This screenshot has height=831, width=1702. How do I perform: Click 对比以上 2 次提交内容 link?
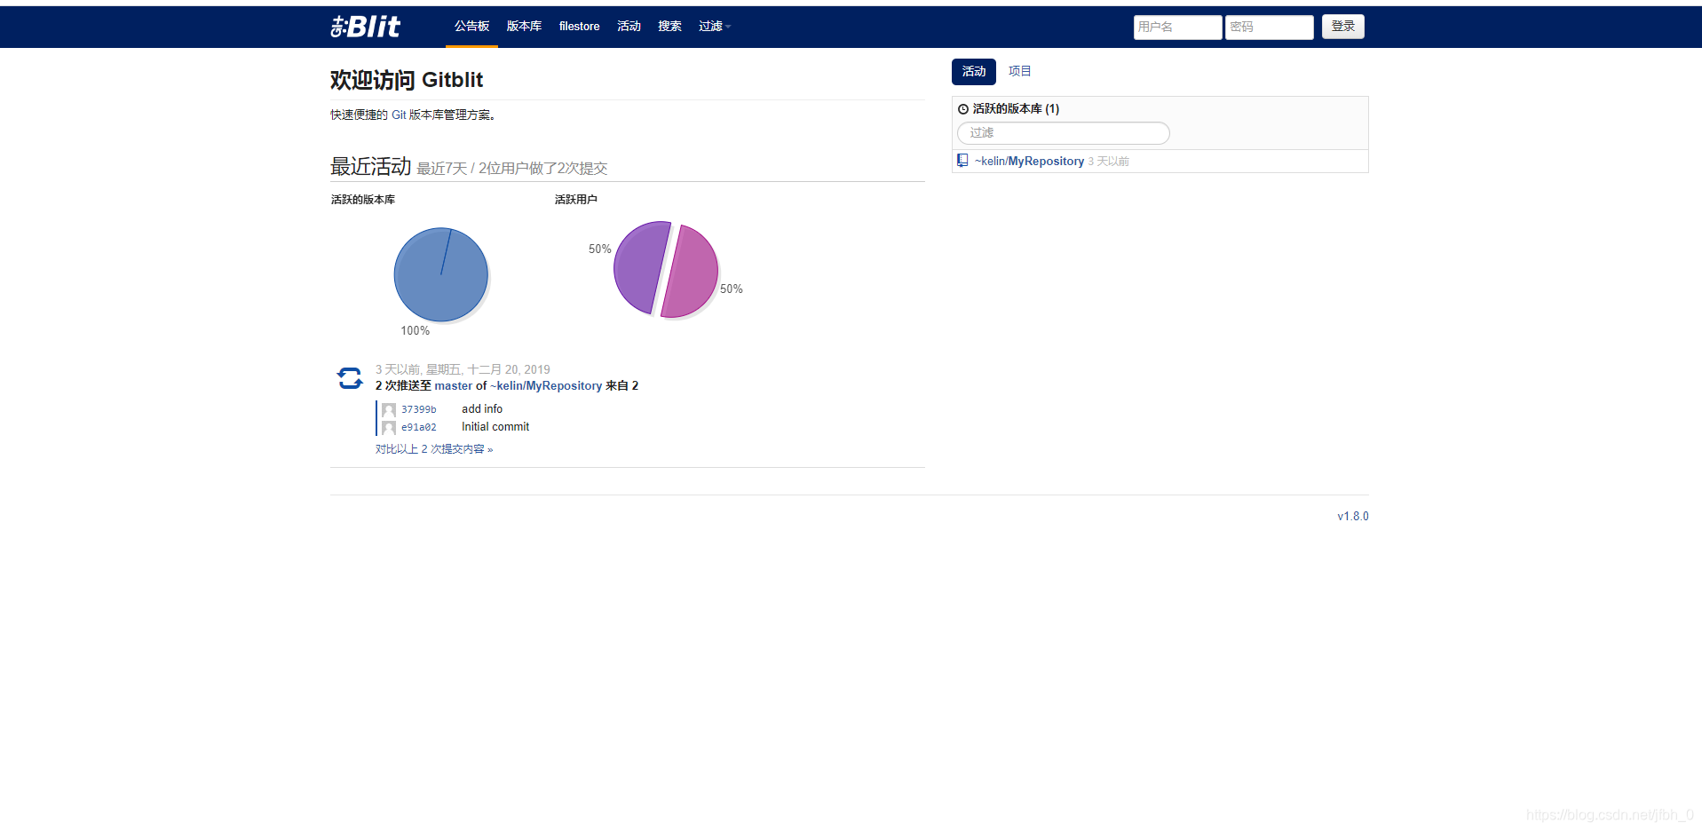pyautogui.click(x=433, y=449)
